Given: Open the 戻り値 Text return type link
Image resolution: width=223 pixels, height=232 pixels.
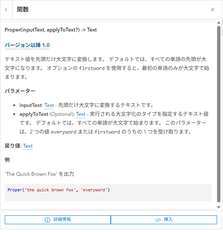Looking at the screenshot, I should pyautogui.click(x=28, y=146).
